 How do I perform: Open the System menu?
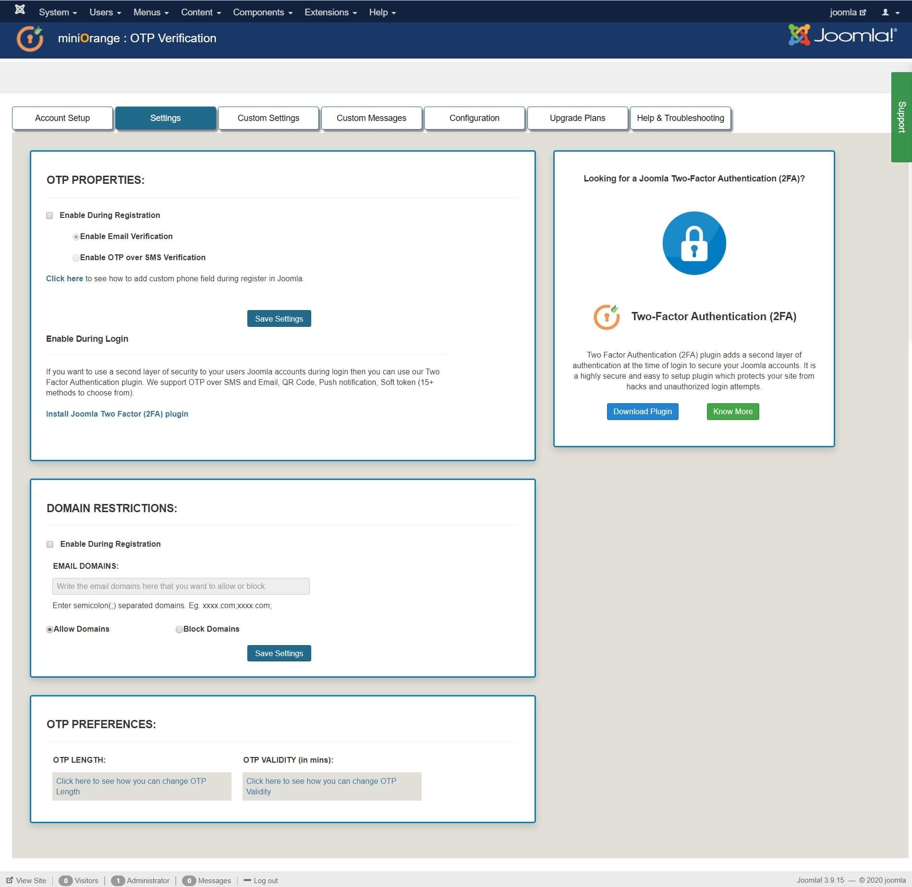point(54,12)
